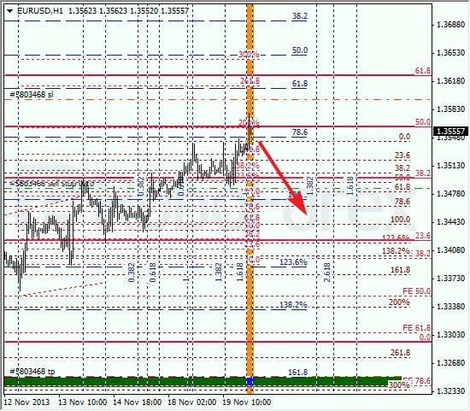Viewport: 470px width, 411px height.
Task: Click the #5803468 tp take-profit label
Action: coord(32,372)
